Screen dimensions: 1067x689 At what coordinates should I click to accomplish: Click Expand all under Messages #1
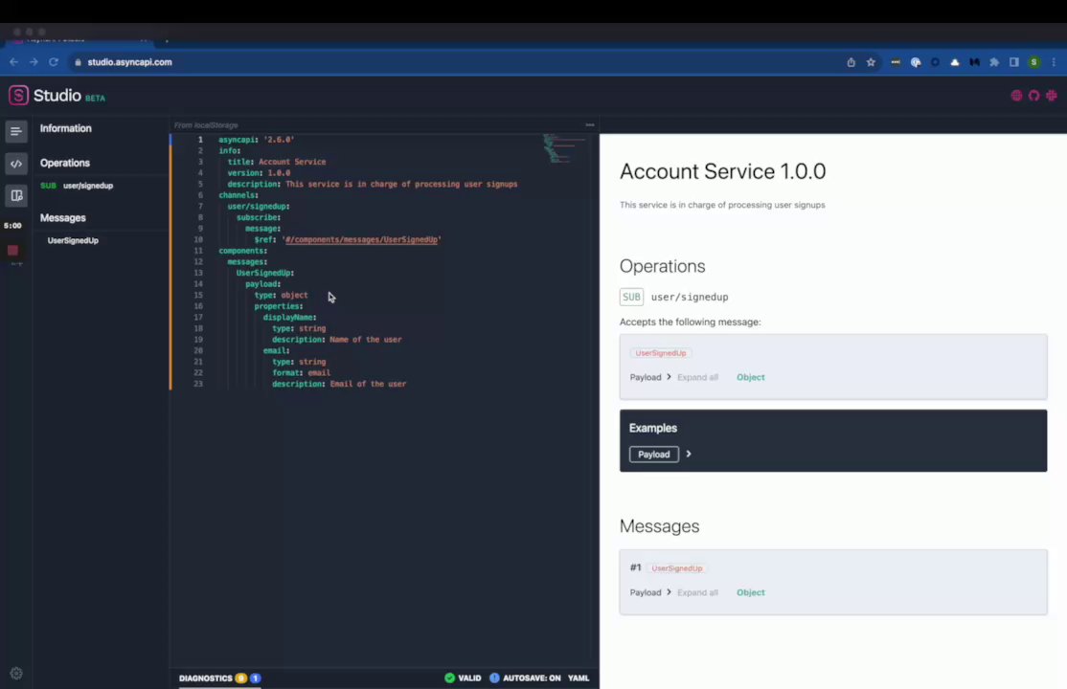click(x=697, y=593)
